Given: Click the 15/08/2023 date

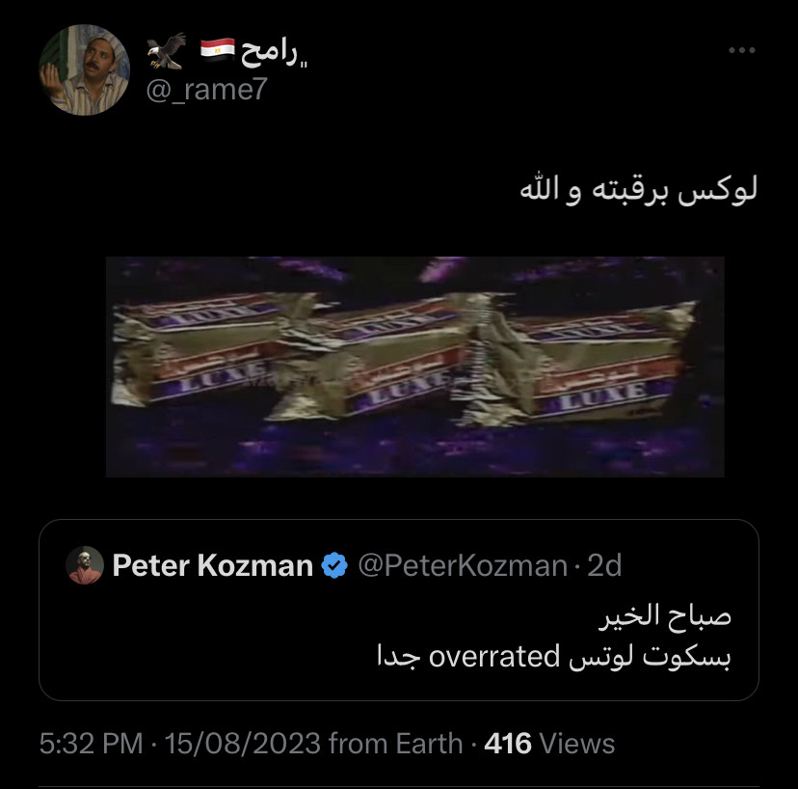Looking at the screenshot, I should [243, 744].
